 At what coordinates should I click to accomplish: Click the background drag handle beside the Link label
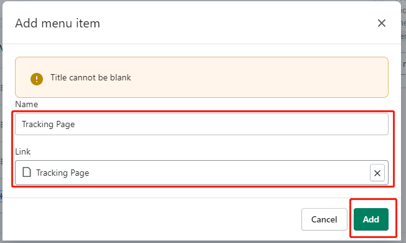1,161
